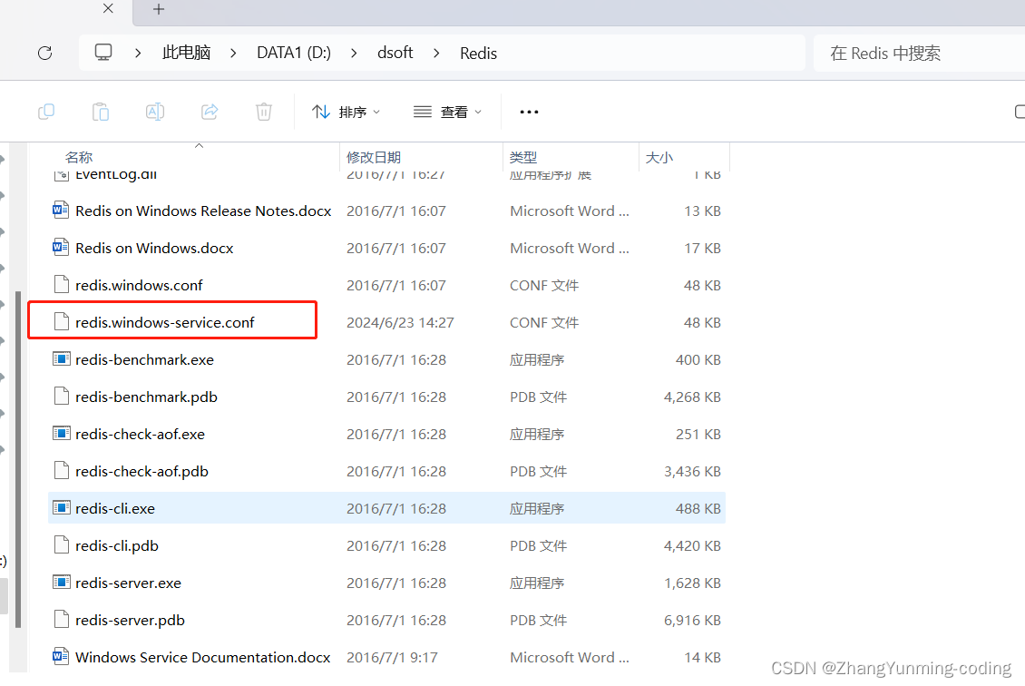Viewport: 1025px width, 686px height.
Task: Toggle sort order on the 名称 column
Action: (x=79, y=156)
